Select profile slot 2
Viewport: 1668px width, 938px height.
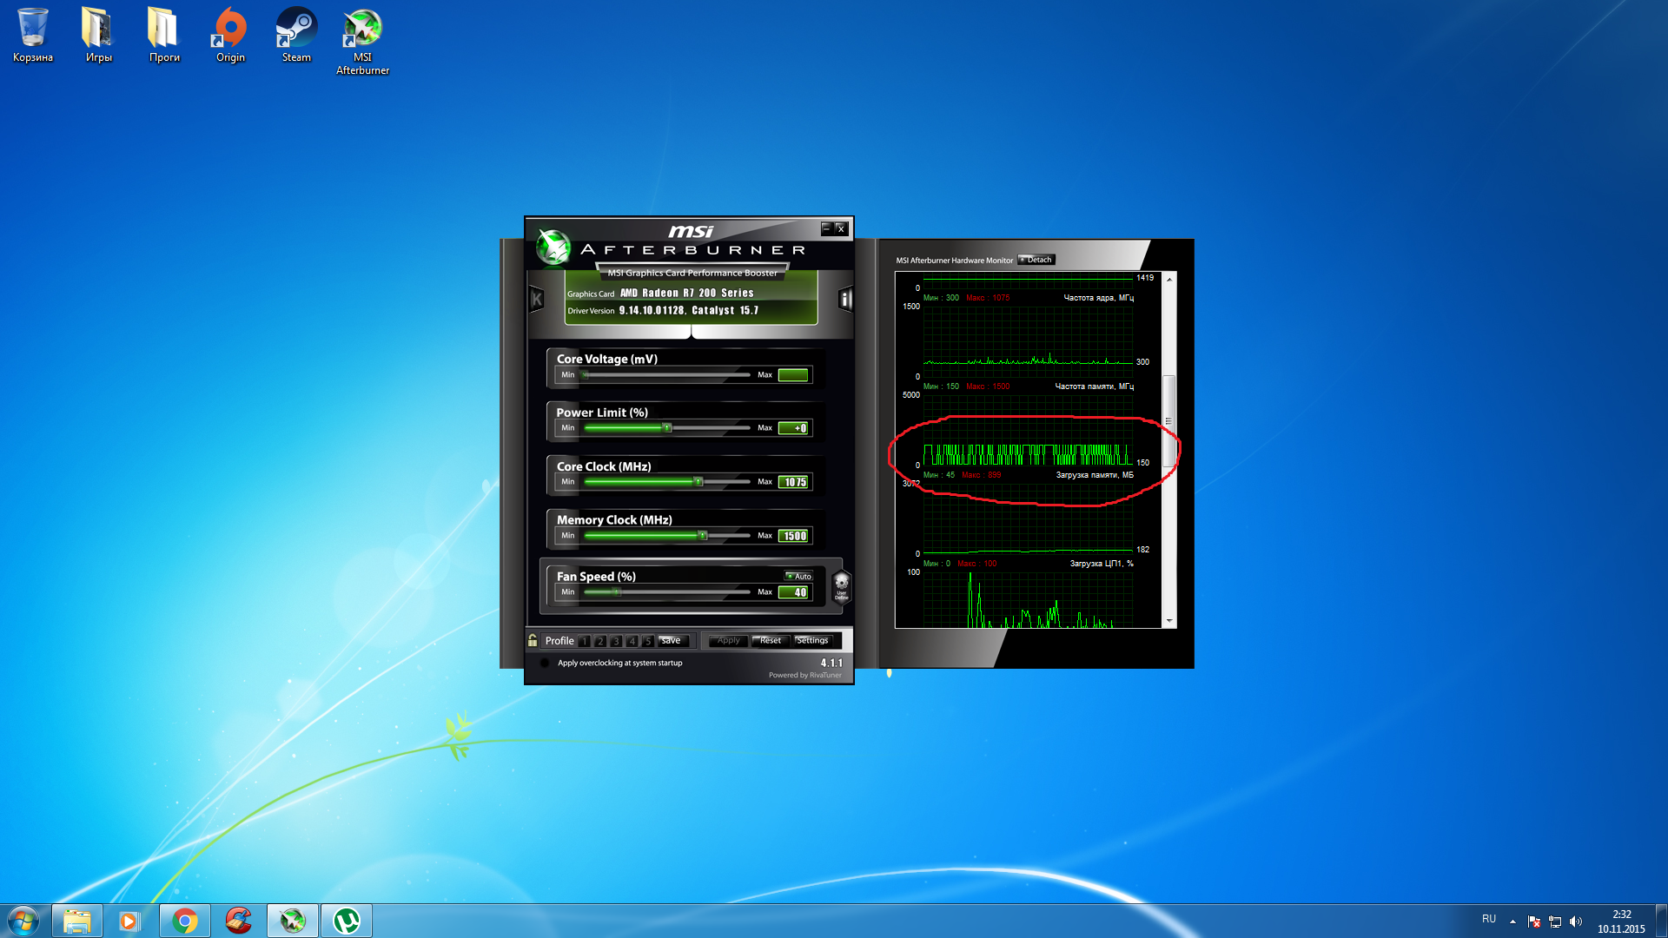click(600, 641)
